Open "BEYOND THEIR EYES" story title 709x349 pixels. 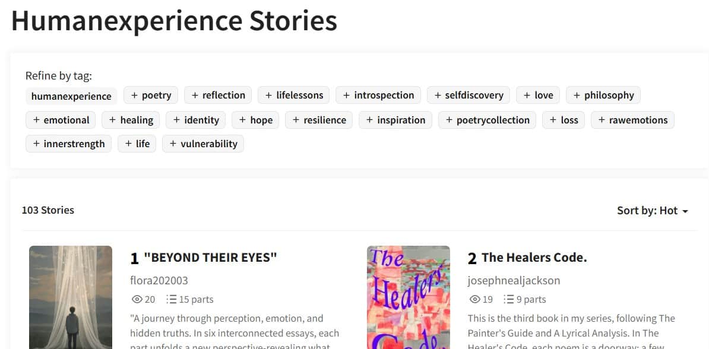(x=210, y=258)
